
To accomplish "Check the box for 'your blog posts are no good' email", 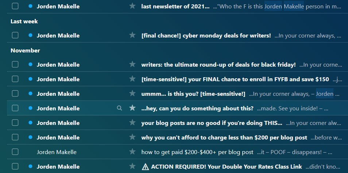I will click(15, 123).
